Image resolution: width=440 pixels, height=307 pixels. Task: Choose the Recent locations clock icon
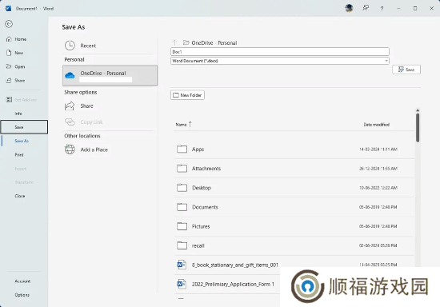[70, 46]
